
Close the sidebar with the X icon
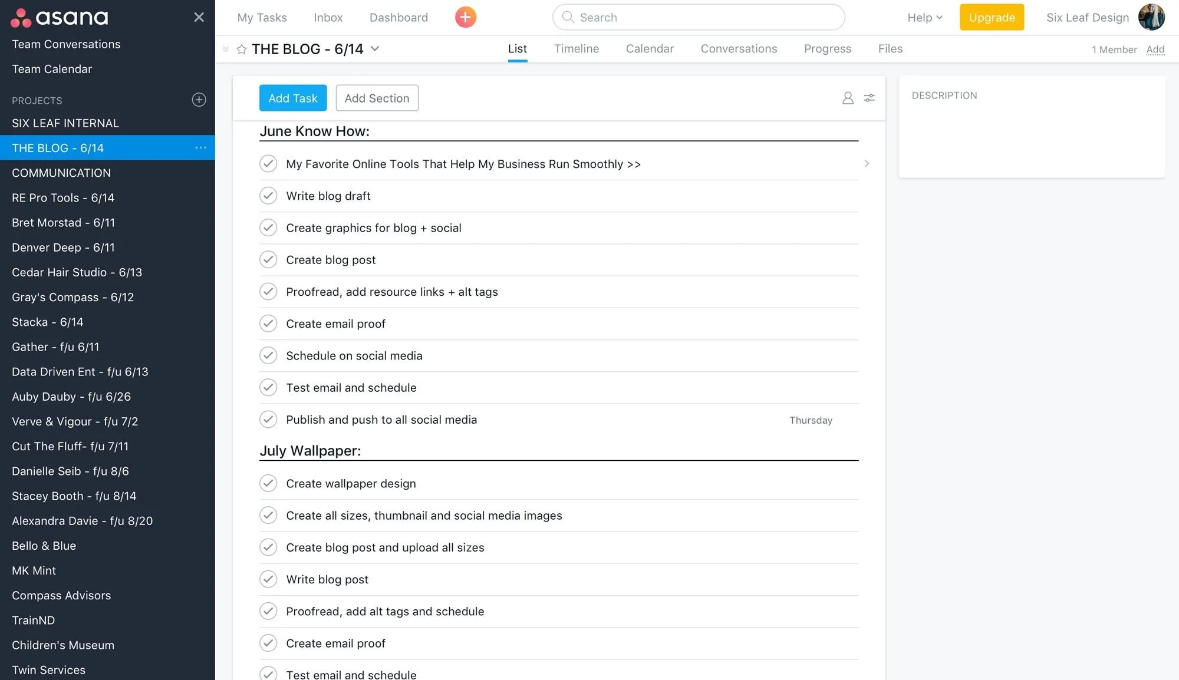[199, 17]
